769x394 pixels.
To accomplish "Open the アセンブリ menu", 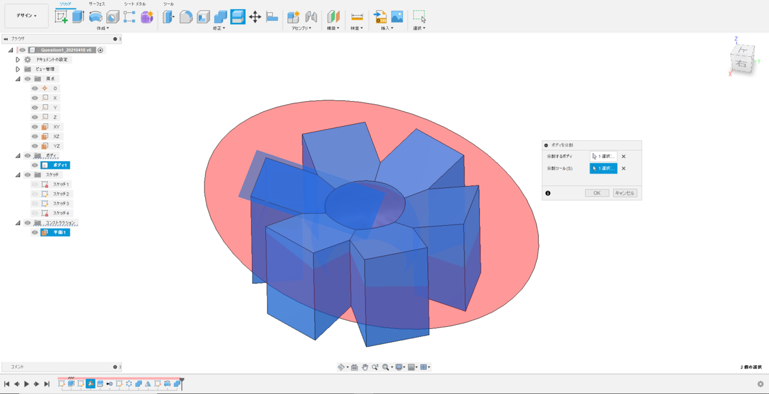I will coord(302,28).
